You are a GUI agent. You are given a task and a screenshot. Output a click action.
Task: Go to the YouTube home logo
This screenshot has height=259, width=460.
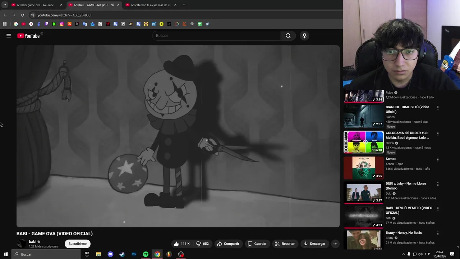[28, 36]
